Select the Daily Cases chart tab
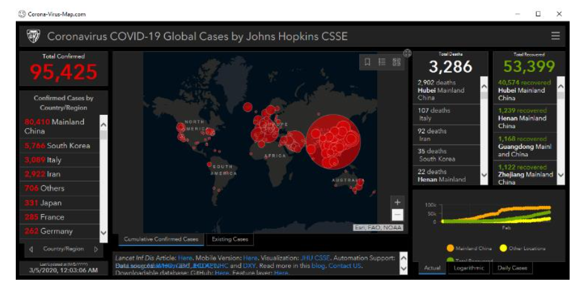 point(512,268)
